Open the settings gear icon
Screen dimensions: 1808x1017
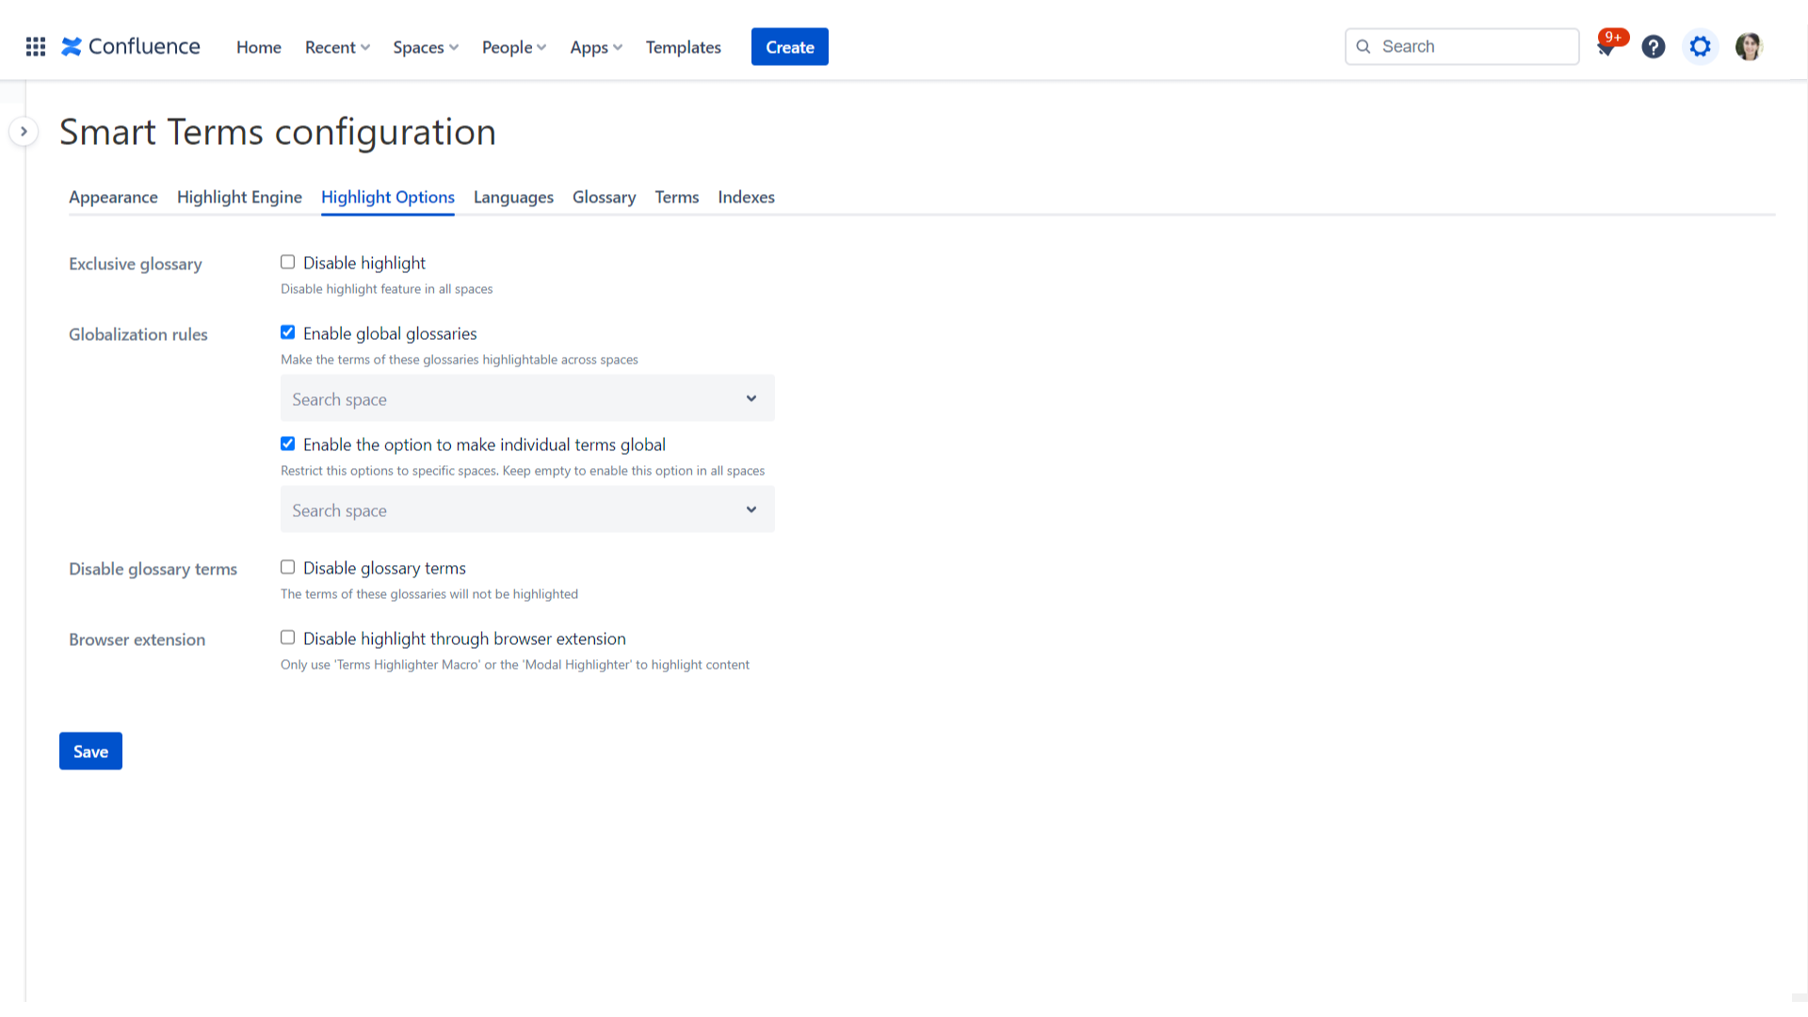pos(1700,47)
